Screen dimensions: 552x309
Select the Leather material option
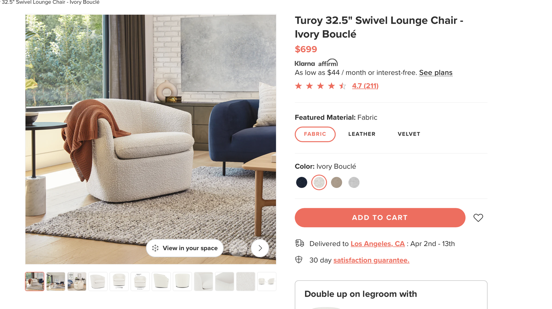[362, 134]
